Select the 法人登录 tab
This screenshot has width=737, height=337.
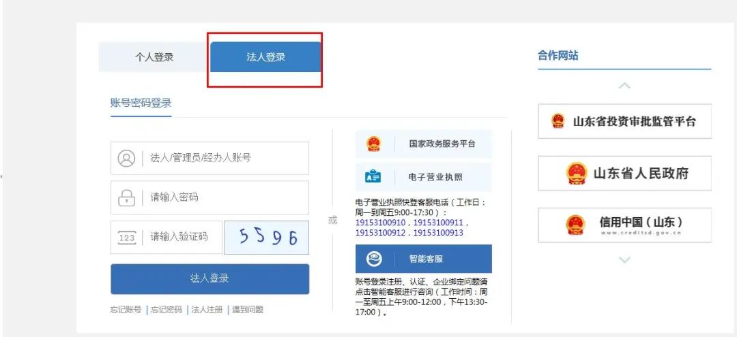(x=265, y=57)
